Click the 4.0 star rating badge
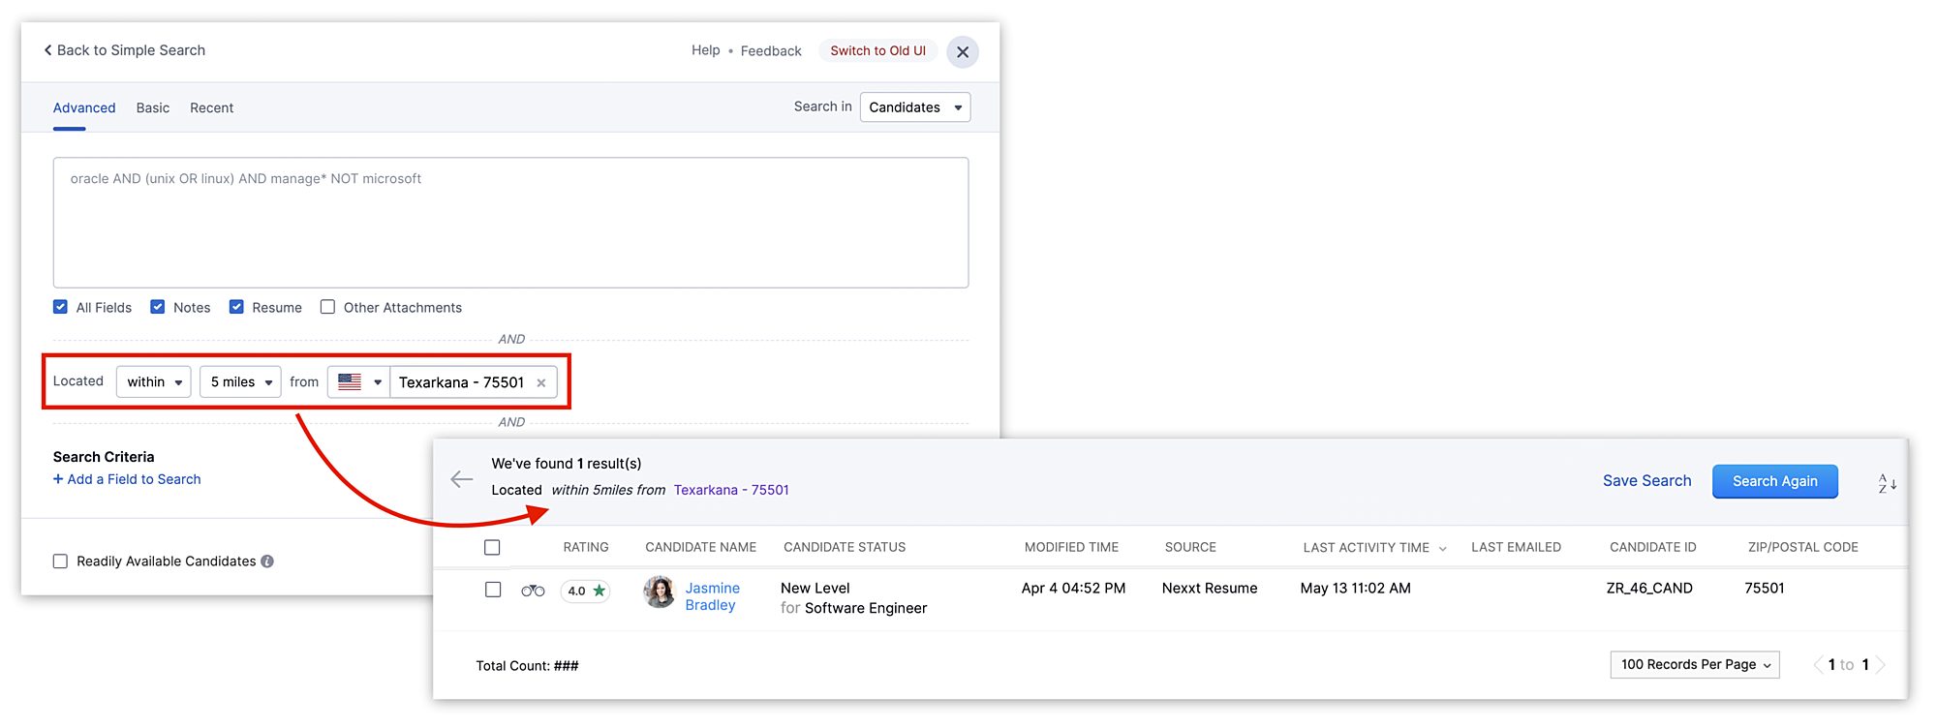 tap(586, 591)
